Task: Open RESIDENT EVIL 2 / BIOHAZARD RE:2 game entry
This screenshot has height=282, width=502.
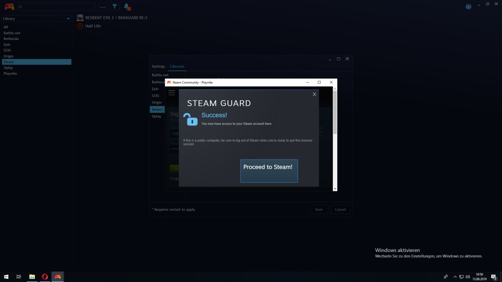Action: [116, 18]
